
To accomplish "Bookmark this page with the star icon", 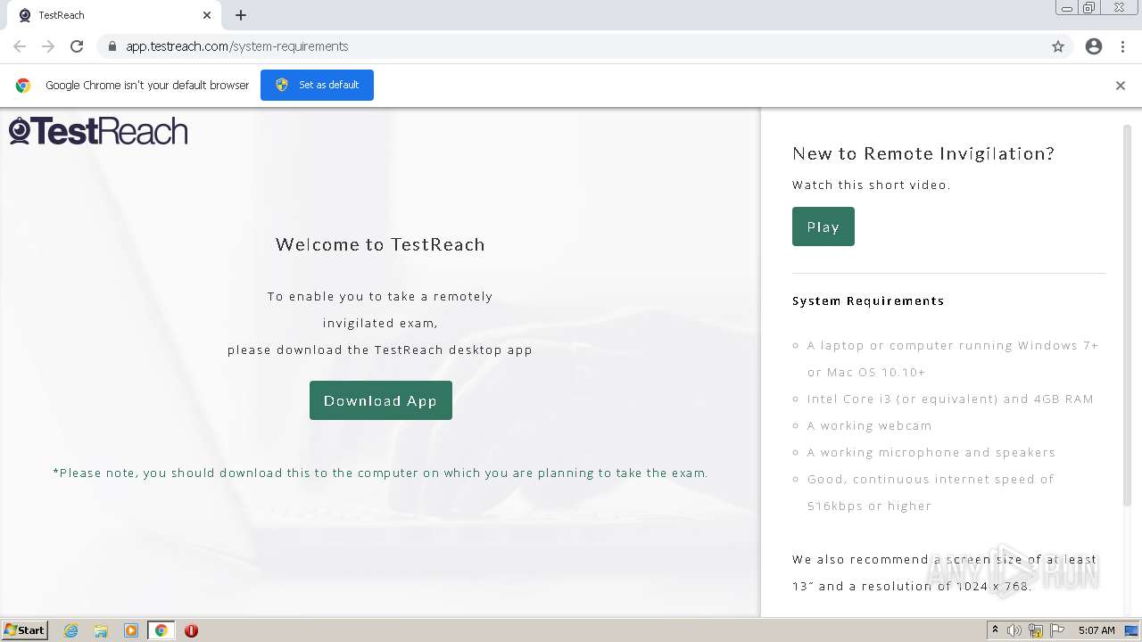I will coord(1058,46).
